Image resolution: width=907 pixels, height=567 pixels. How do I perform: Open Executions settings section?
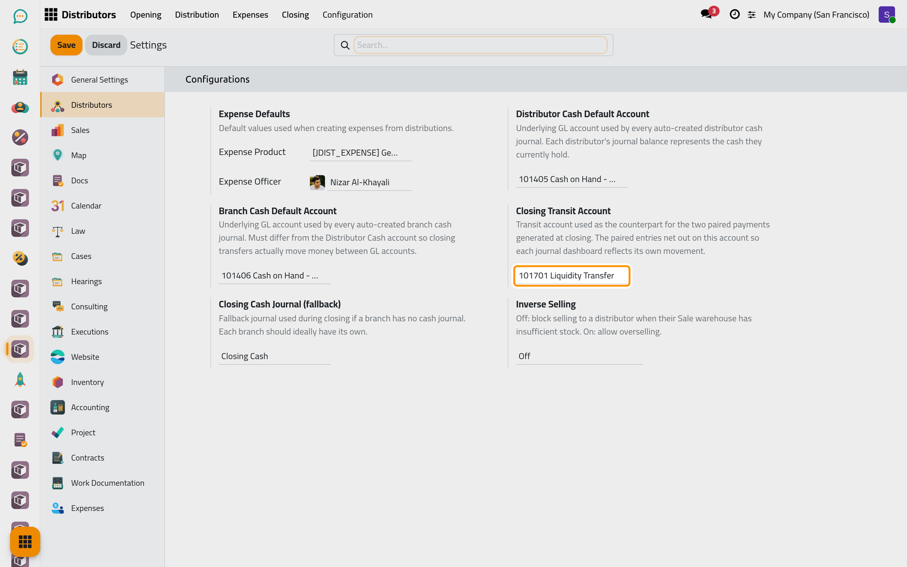pyautogui.click(x=103, y=332)
